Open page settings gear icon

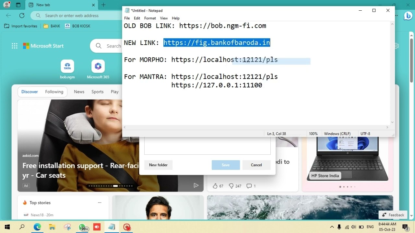click(396, 46)
